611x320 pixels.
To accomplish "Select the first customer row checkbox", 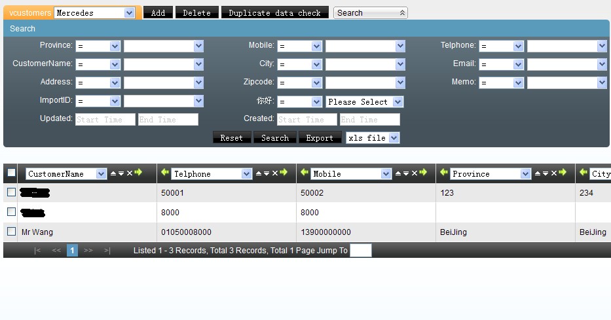I will [11, 192].
